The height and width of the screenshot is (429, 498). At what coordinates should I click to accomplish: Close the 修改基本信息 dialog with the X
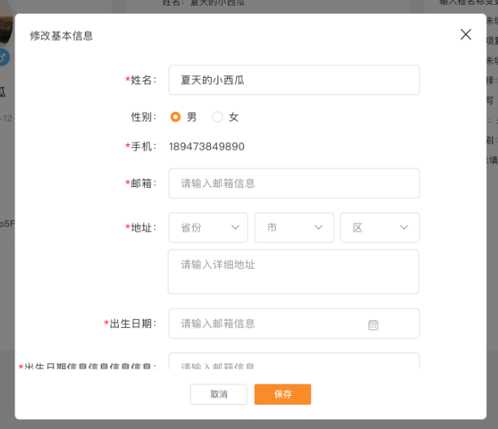pyautogui.click(x=466, y=35)
